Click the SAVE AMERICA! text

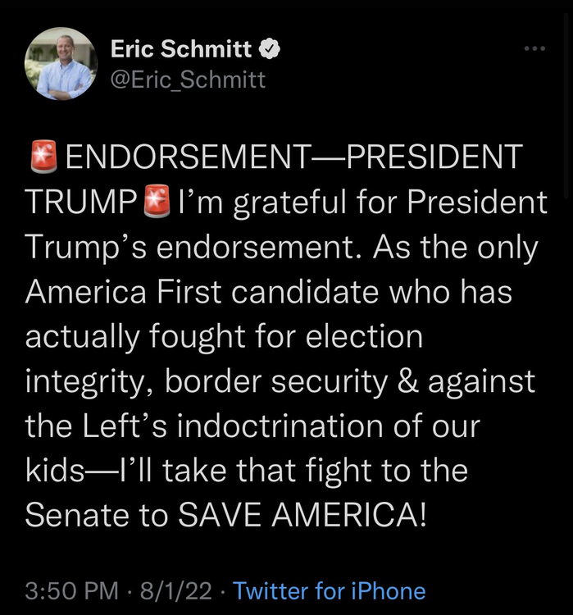[302, 514]
